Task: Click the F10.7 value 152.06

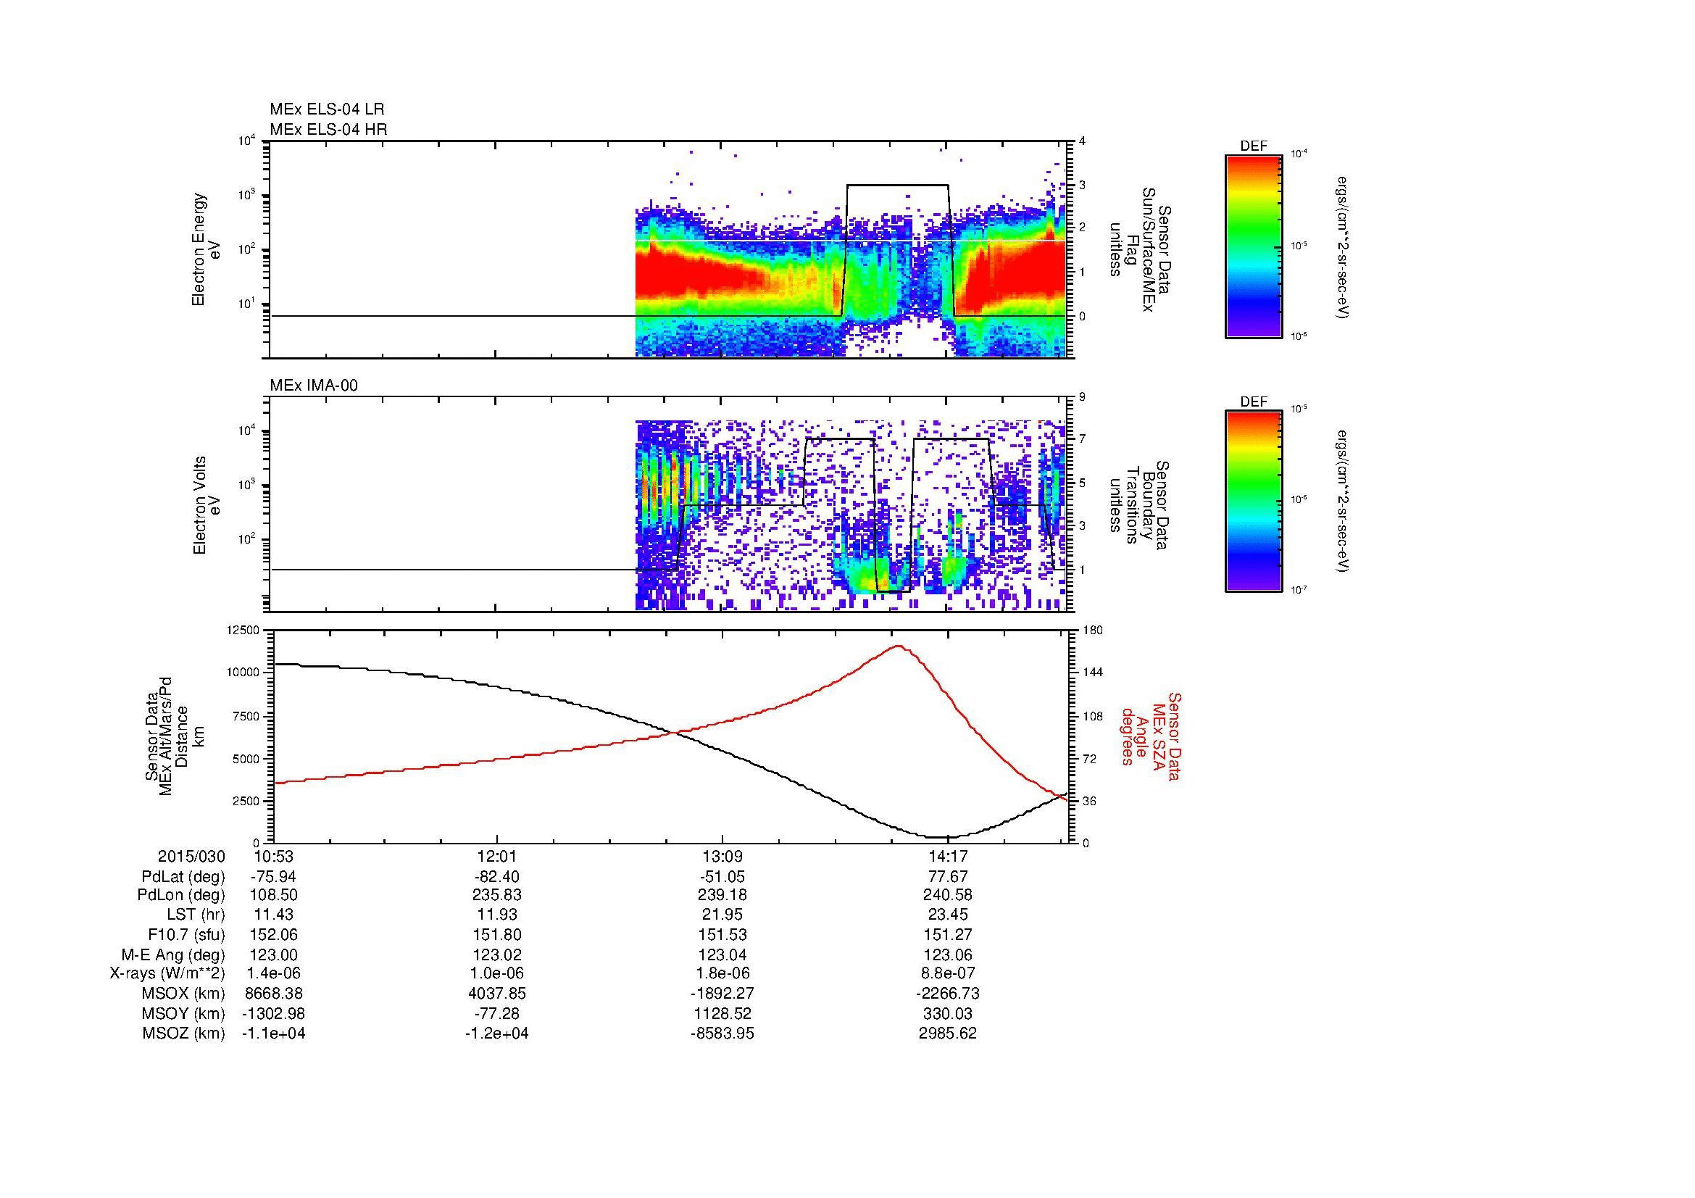Action: click(273, 934)
